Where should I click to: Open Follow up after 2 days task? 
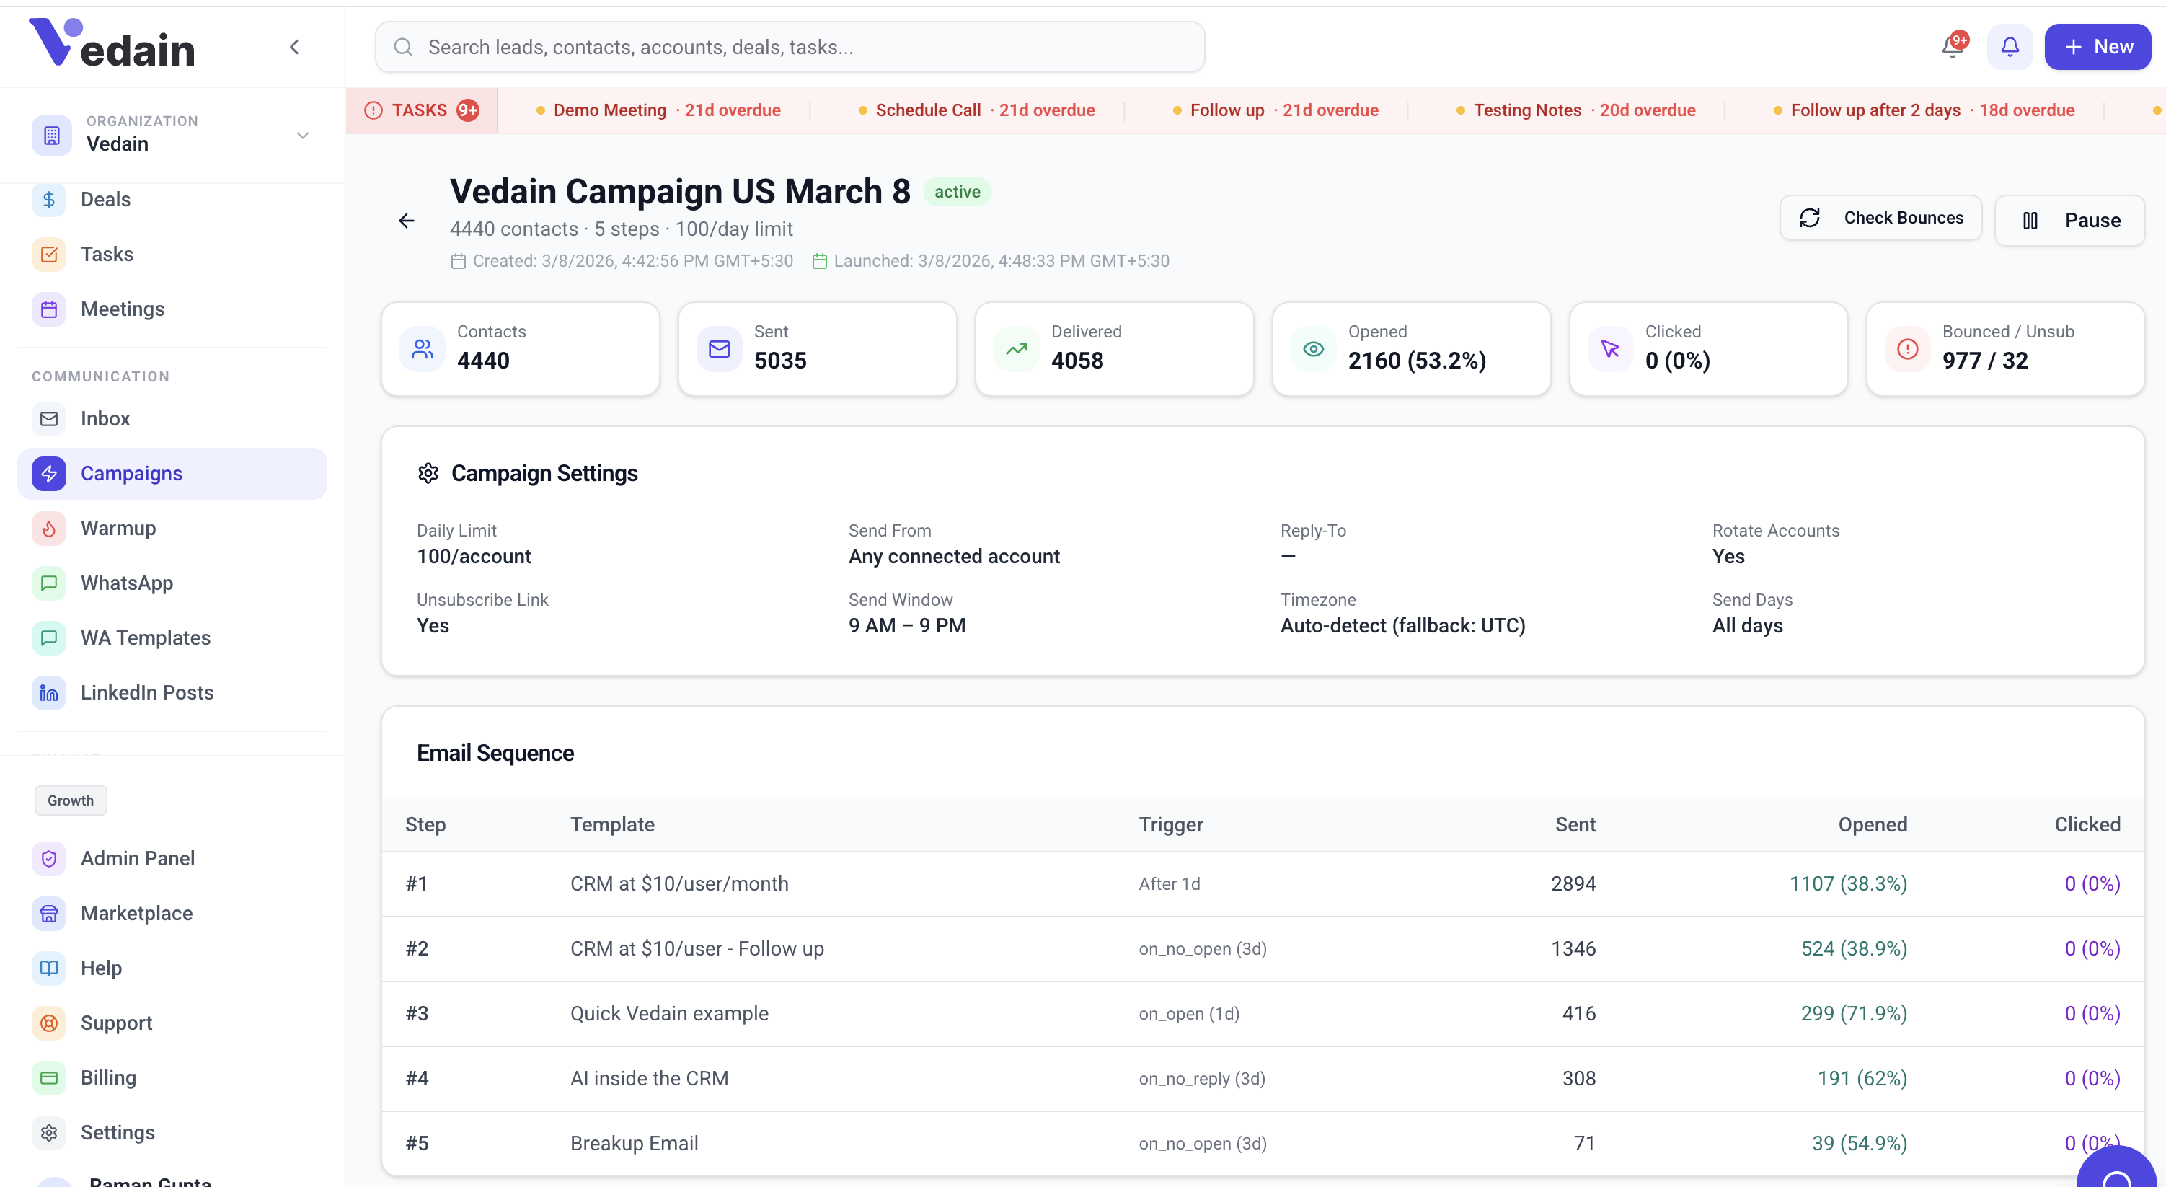tap(1924, 110)
